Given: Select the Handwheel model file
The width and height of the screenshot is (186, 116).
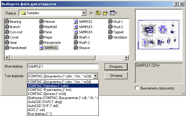Looking at the screenshot, I should [16, 48].
